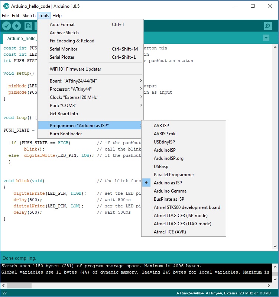279x297 pixels.
Task: Expand the Port COM8 submenu
Action: click(x=91, y=105)
